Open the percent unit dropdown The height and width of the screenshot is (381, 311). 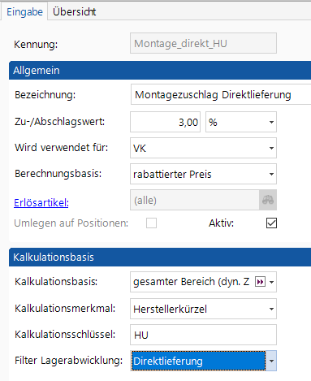[x=241, y=122]
